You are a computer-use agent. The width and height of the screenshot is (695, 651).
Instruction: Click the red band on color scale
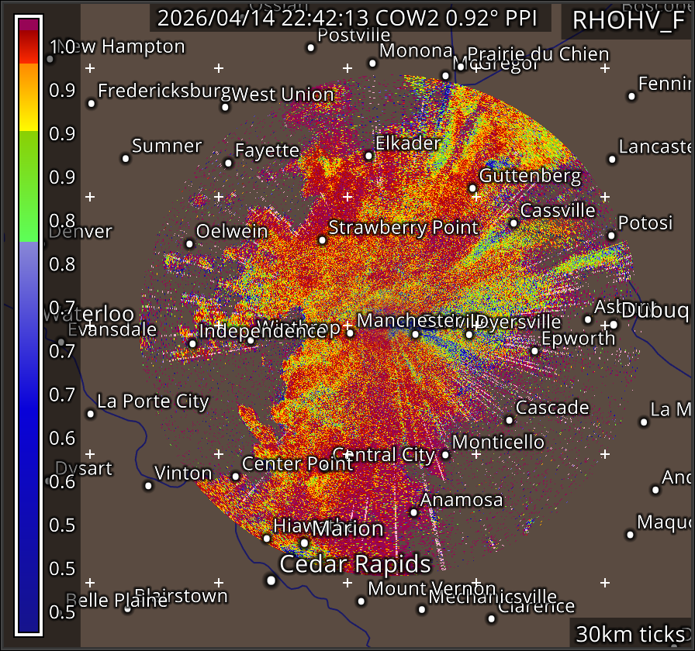(29, 48)
